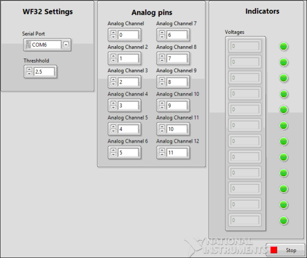Select the Analog Channel 8 value field
This screenshot has height=258, width=307.
click(177, 58)
